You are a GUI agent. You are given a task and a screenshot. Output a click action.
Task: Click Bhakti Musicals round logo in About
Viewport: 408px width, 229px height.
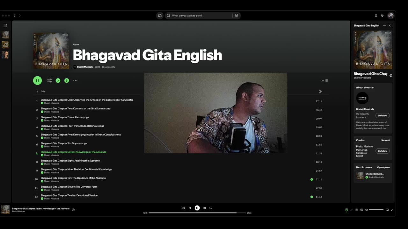tap(362, 98)
